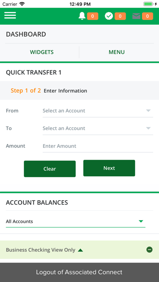Tap the Account Balances heading
Viewport: 159px width, 282px height.
[37, 203]
